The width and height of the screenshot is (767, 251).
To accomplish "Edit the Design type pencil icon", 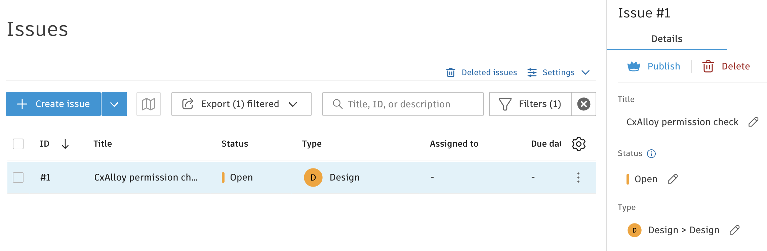I will (734, 230).
